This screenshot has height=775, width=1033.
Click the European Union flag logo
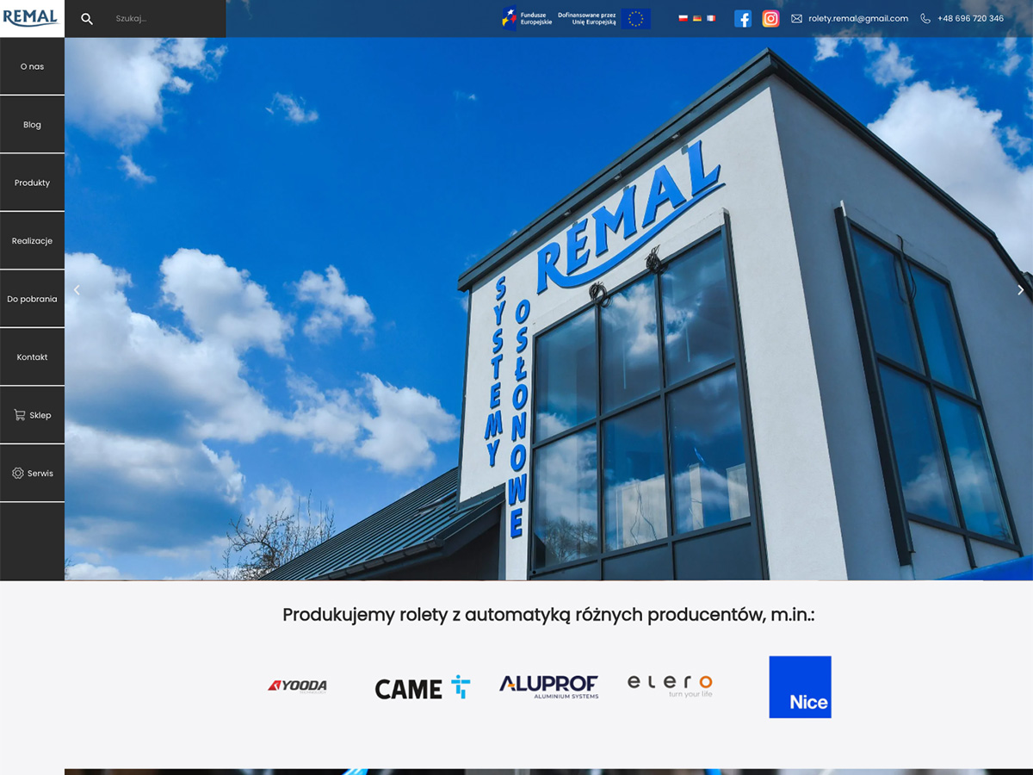pos(635,18)
